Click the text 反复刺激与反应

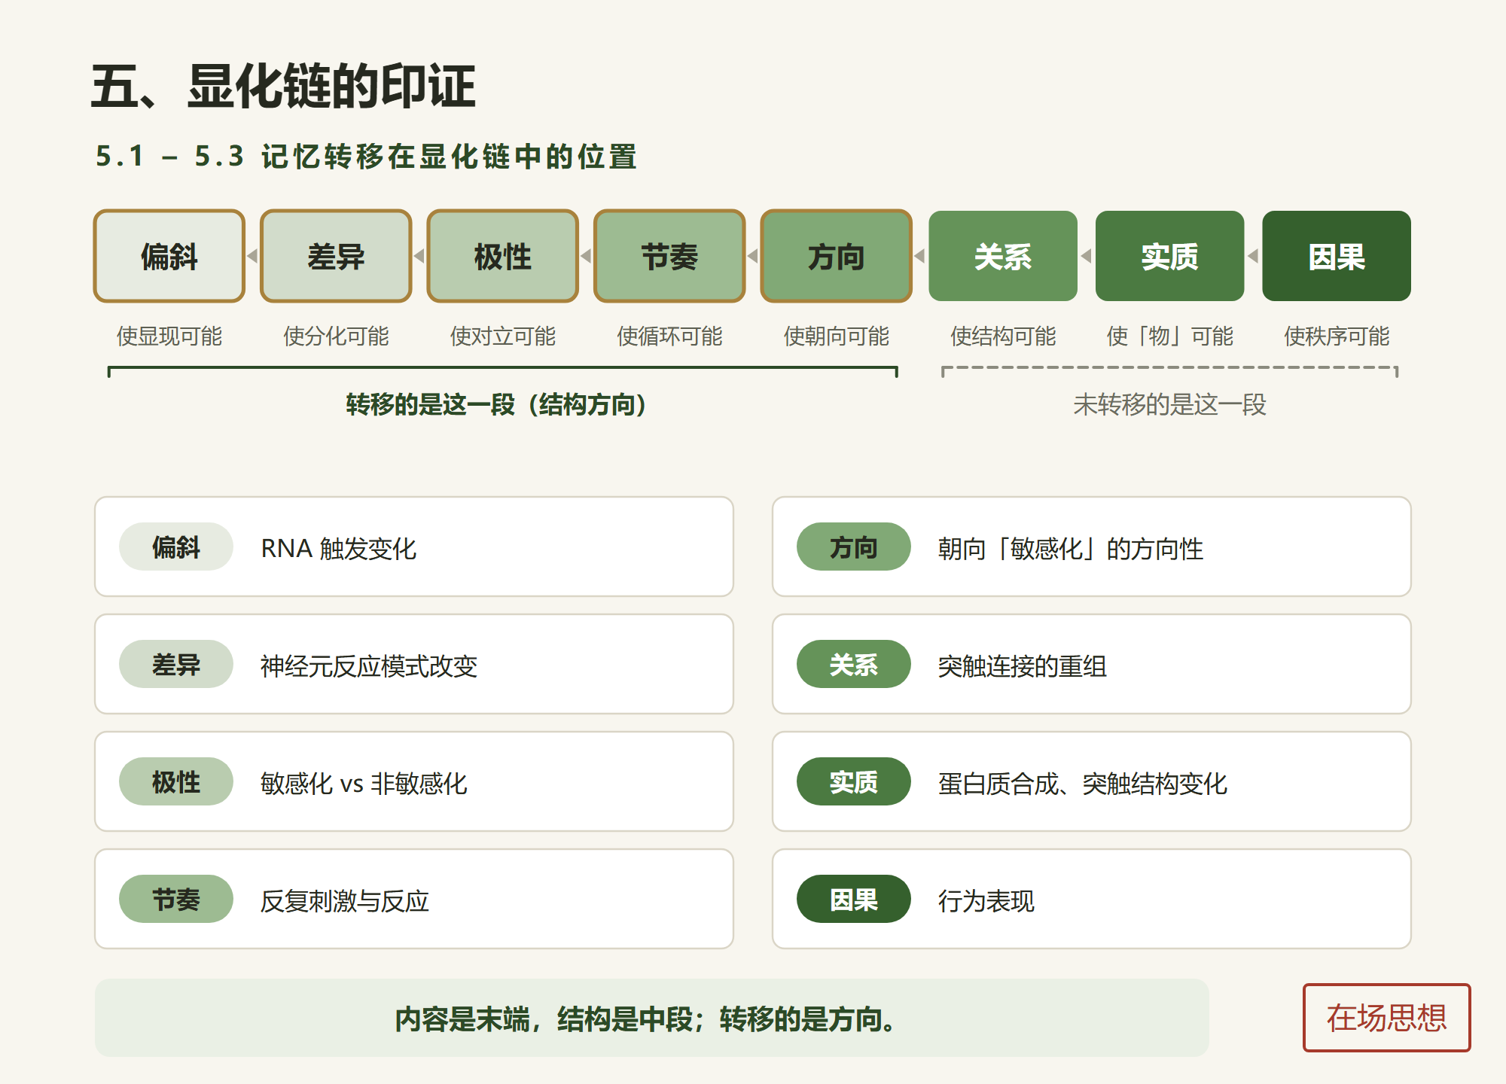(345, 900)
